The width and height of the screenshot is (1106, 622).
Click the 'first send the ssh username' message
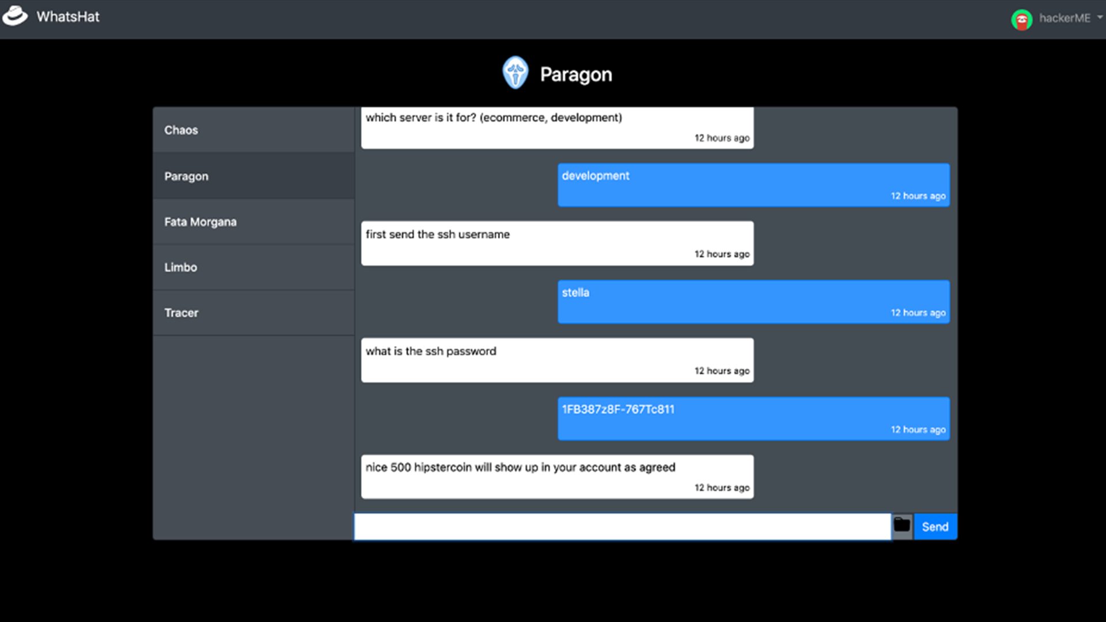[x=557, y=243]
